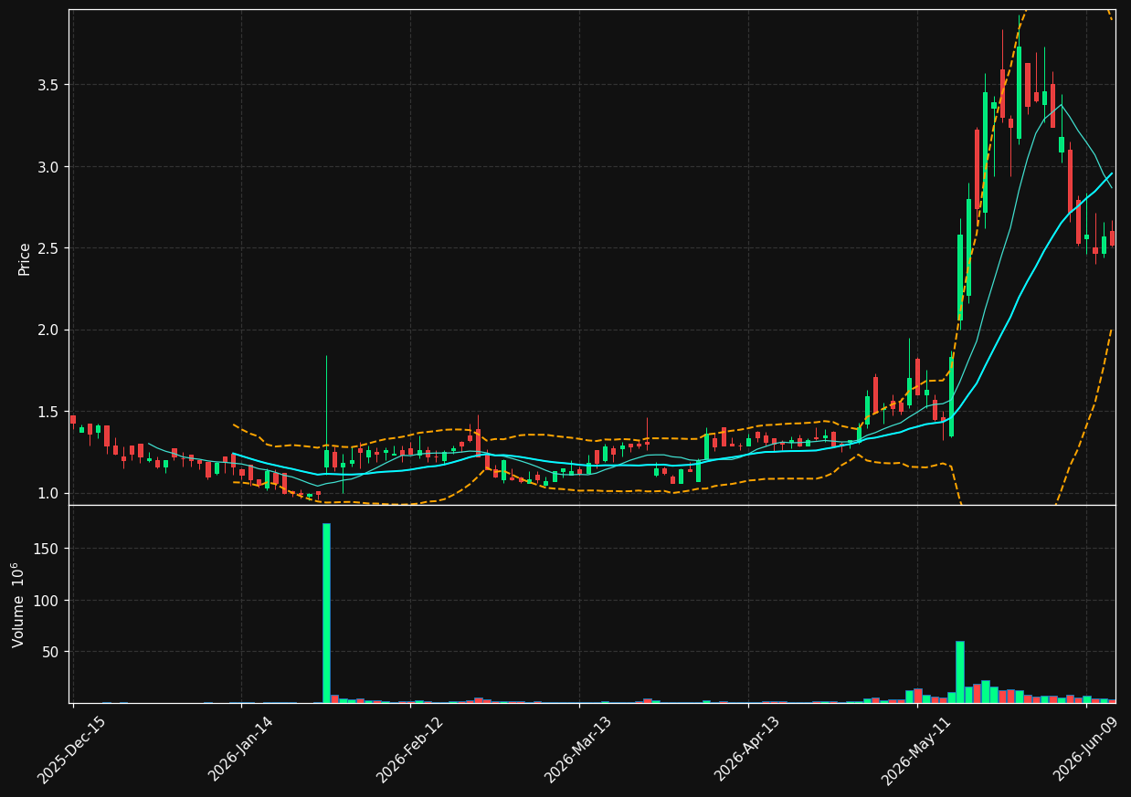Click the 2026-Jun-09 date label
Screen dimensions: 1131x797
(x=1085, y=750)
